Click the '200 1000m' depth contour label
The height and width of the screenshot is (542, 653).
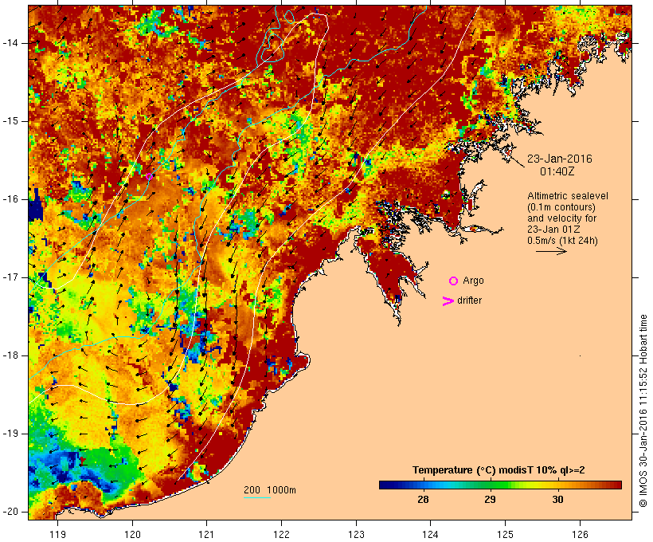[x=270, y=490]
